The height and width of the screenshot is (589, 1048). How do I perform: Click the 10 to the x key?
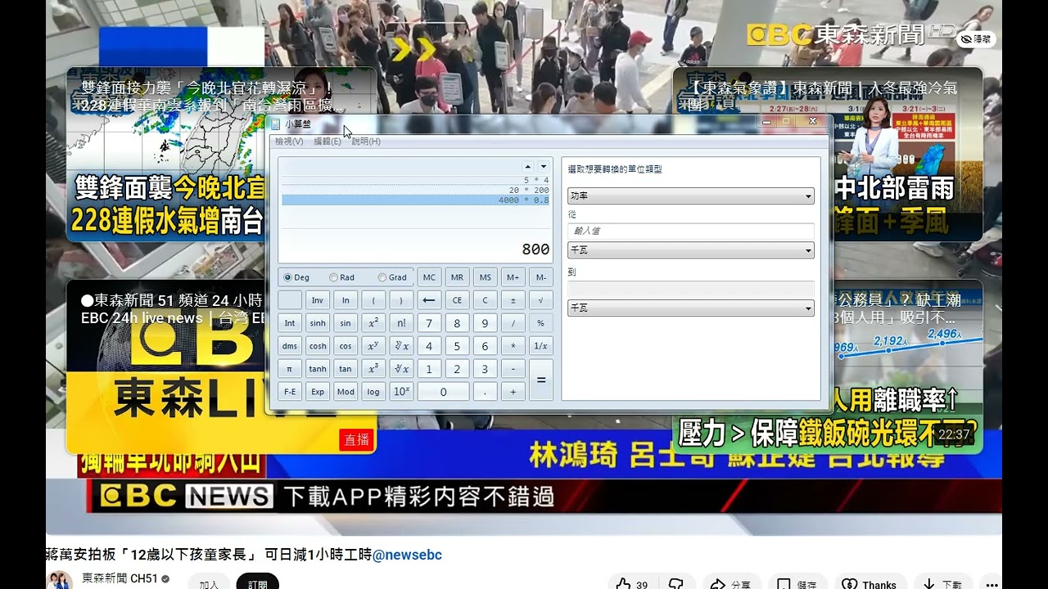[401, 392]
